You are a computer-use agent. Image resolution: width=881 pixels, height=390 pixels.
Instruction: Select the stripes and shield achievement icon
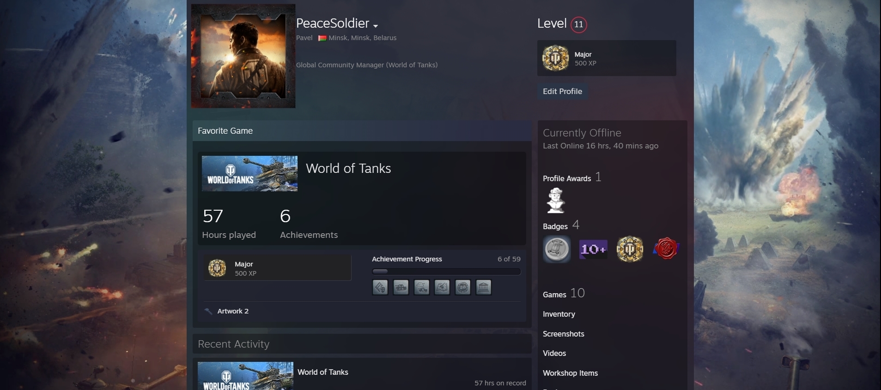(x=380, y=287)
